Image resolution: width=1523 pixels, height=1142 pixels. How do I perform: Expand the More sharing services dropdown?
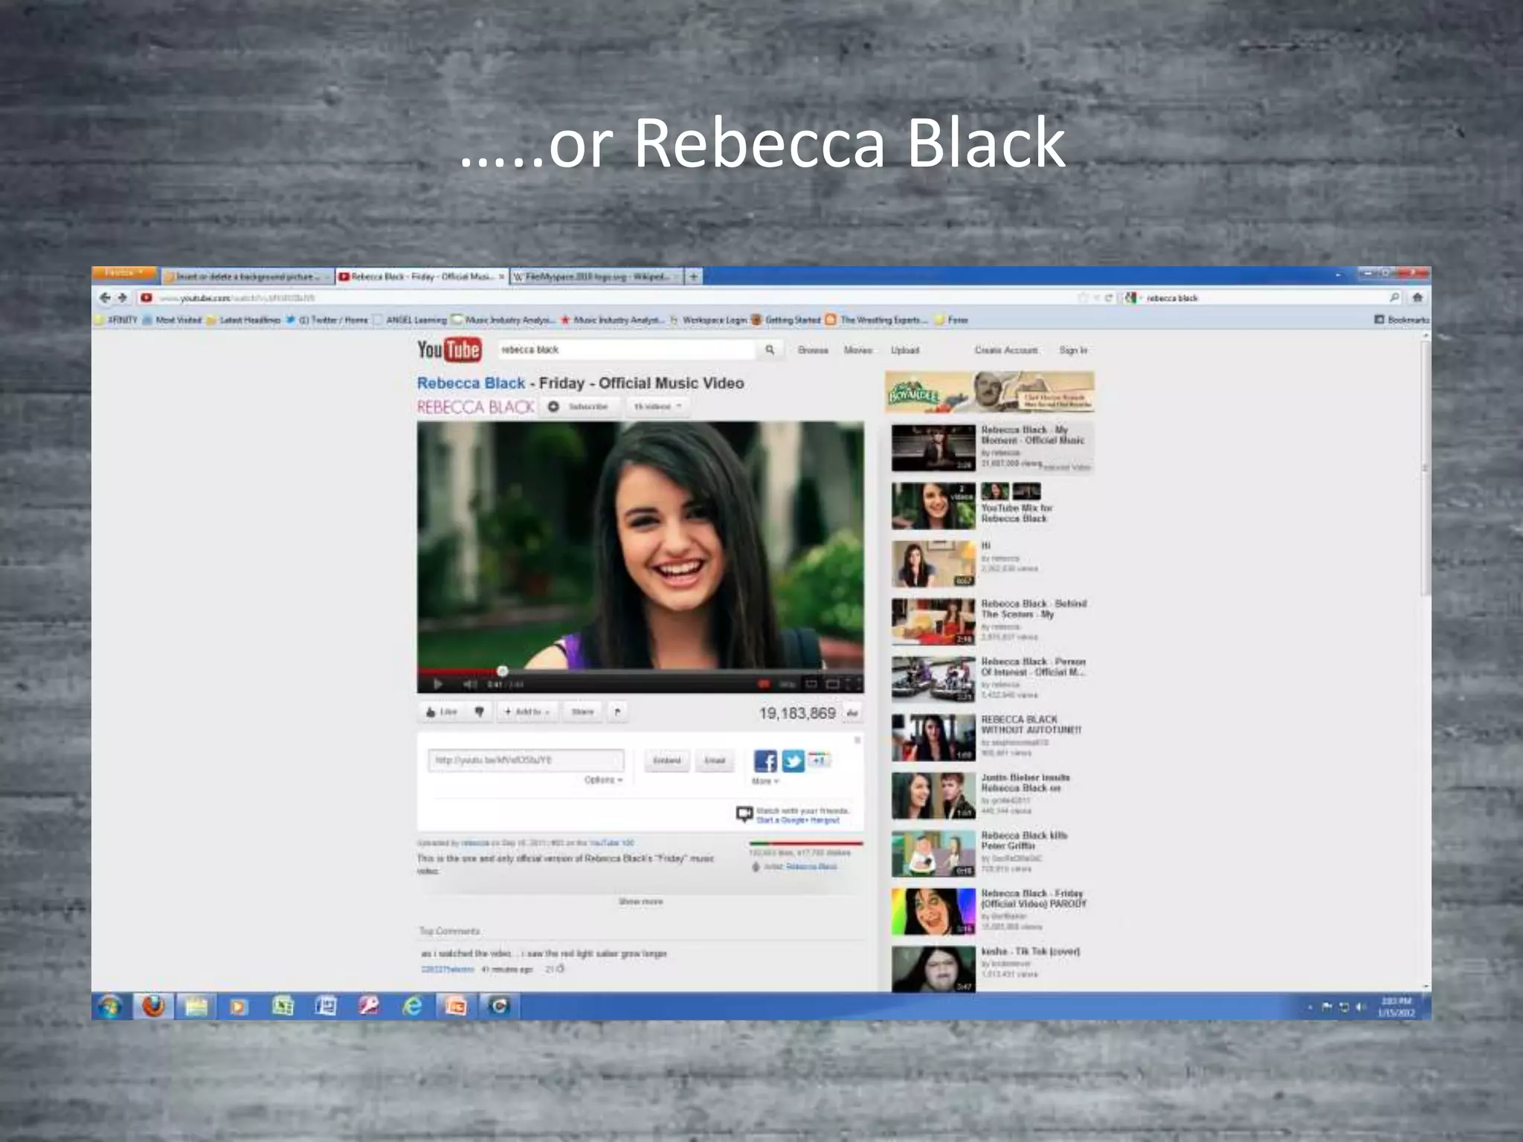coord(765,781)
